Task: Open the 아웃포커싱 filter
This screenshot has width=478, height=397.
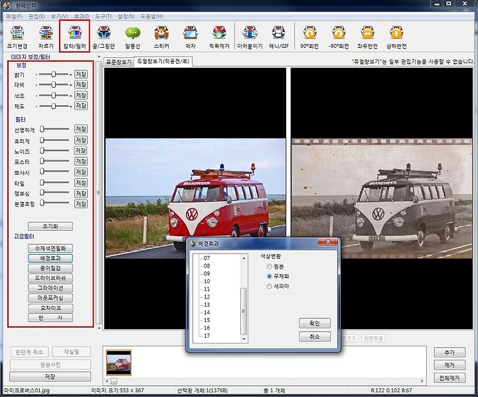Action: (x=50, y=298)
